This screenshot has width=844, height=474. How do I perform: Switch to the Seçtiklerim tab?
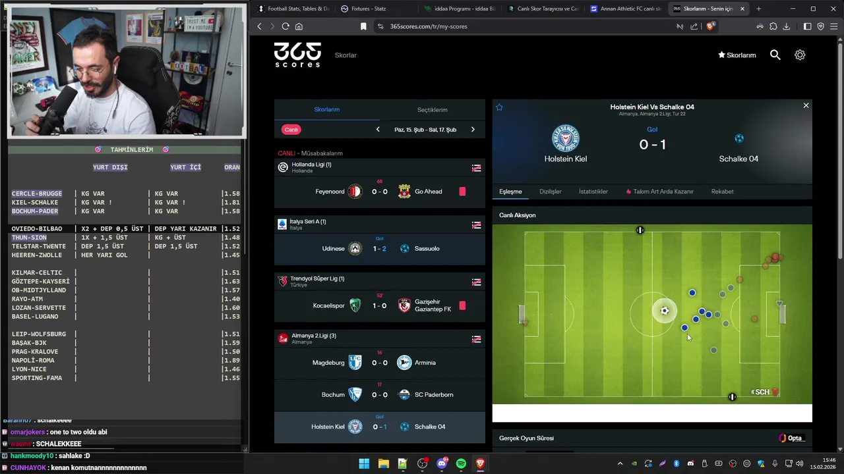(433, 110)
